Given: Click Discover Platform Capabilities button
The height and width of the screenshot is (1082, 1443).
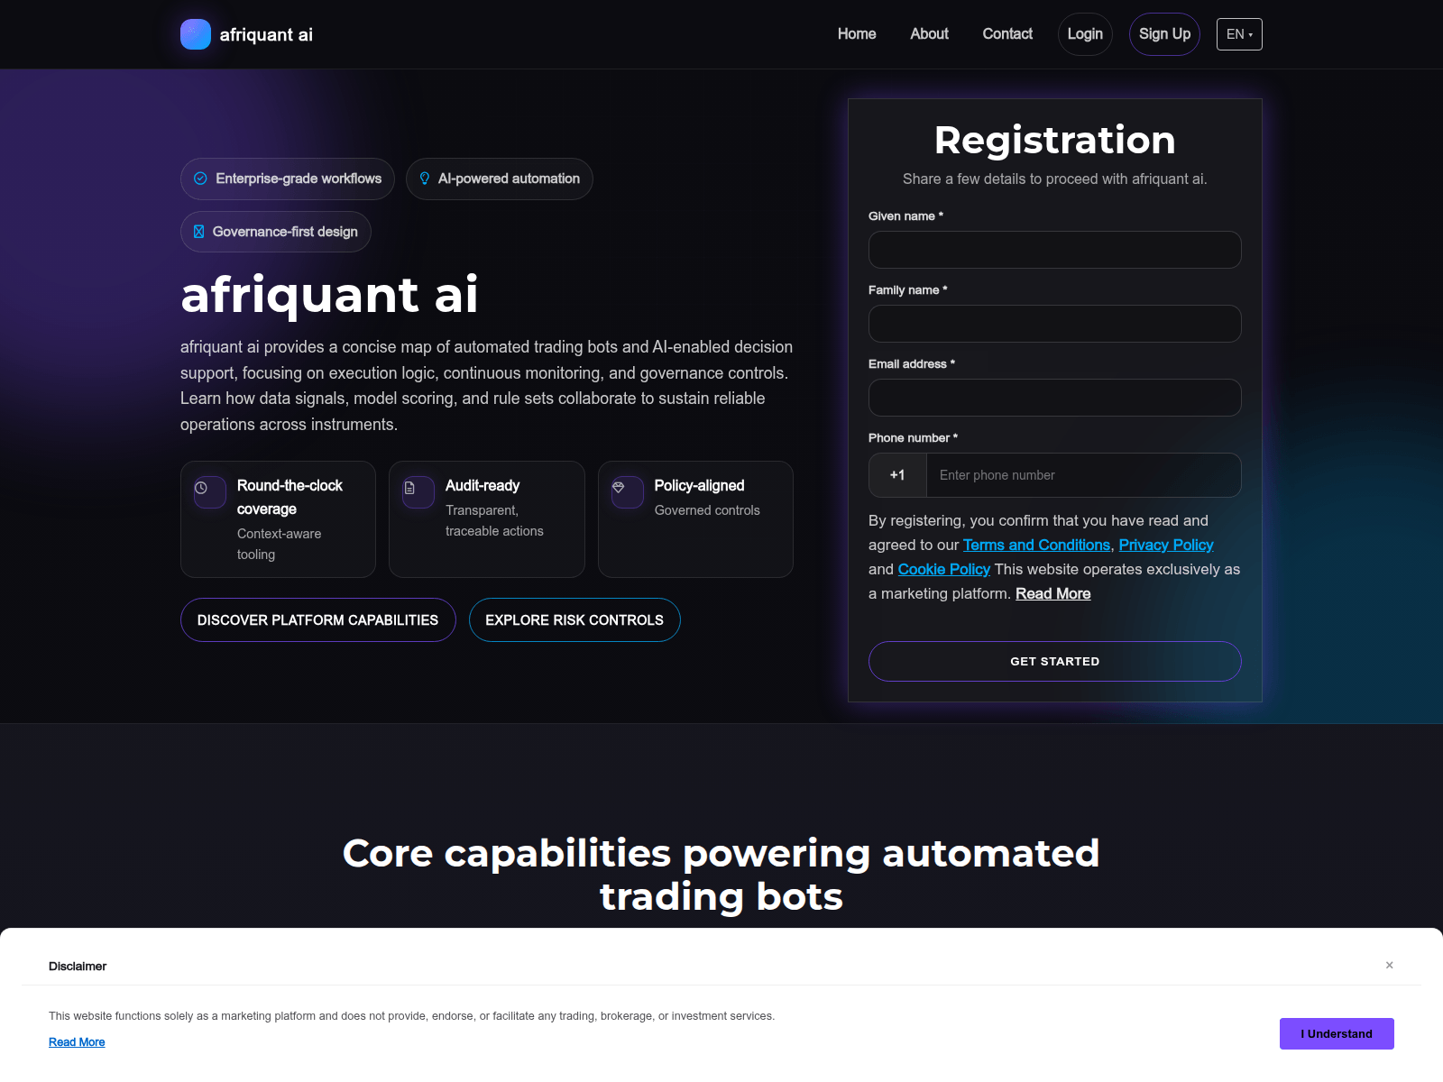Looking at the screenshot, I should 317,620.
